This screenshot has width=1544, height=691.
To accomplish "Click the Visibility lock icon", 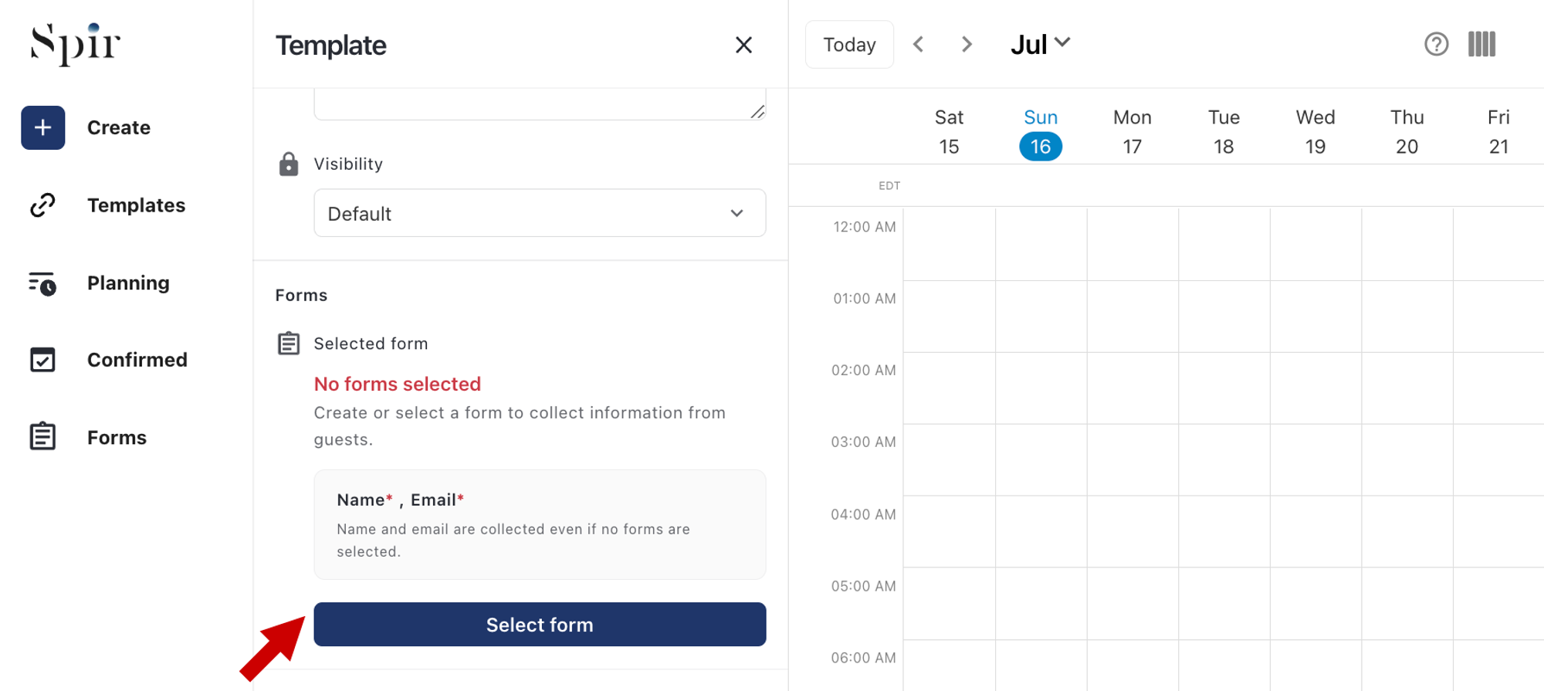I will point(289,164).
